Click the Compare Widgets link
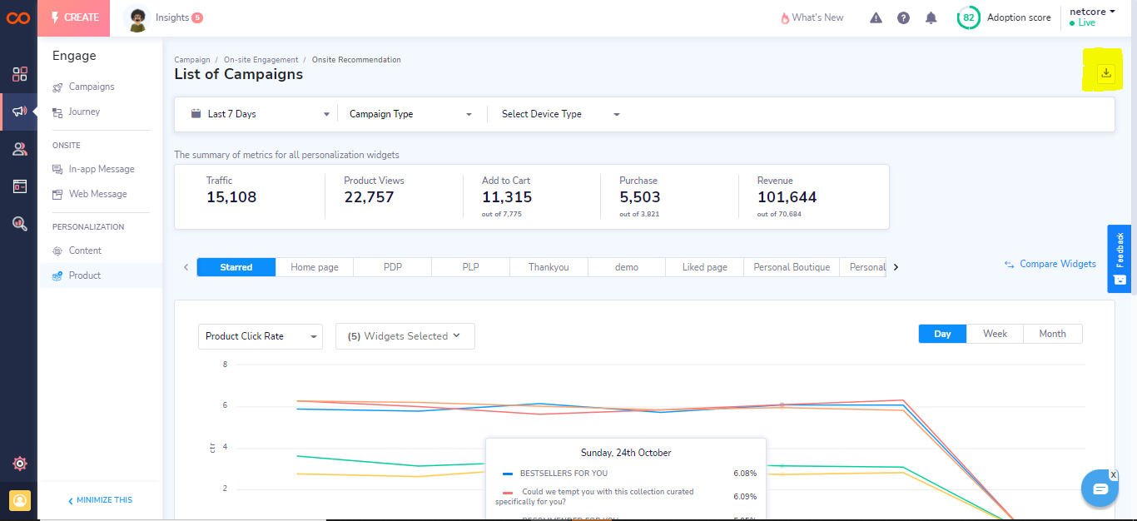The height and width of the screenshot is (521, 1137). (x=1050, y=264)
